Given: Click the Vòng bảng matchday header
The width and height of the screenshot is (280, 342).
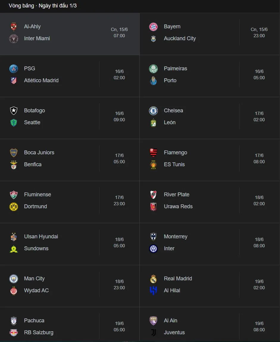Looking at the screenshot, I should point(43,6).
